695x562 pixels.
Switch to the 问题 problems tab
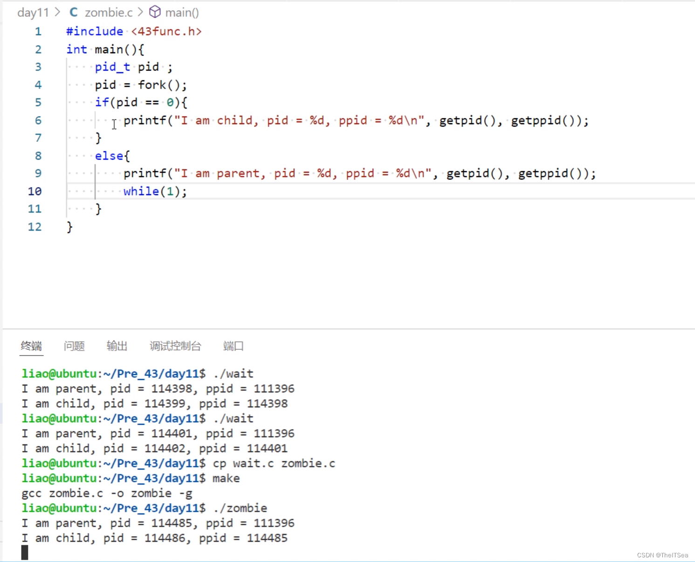pos(74,346)
